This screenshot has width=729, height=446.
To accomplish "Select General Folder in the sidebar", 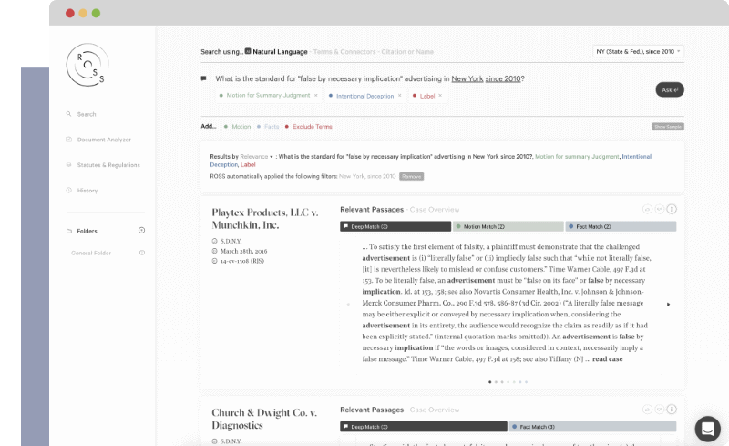I will [91, 253].
